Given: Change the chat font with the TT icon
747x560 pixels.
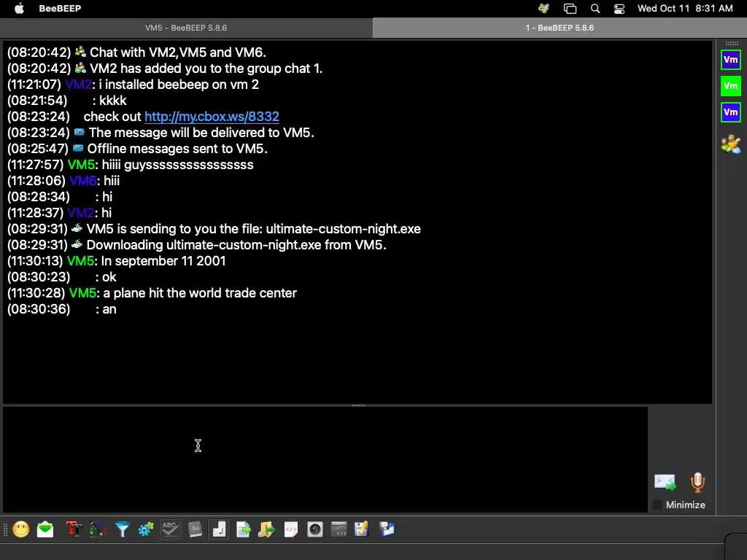Looking at the screenshot, I should coord(74,529).
